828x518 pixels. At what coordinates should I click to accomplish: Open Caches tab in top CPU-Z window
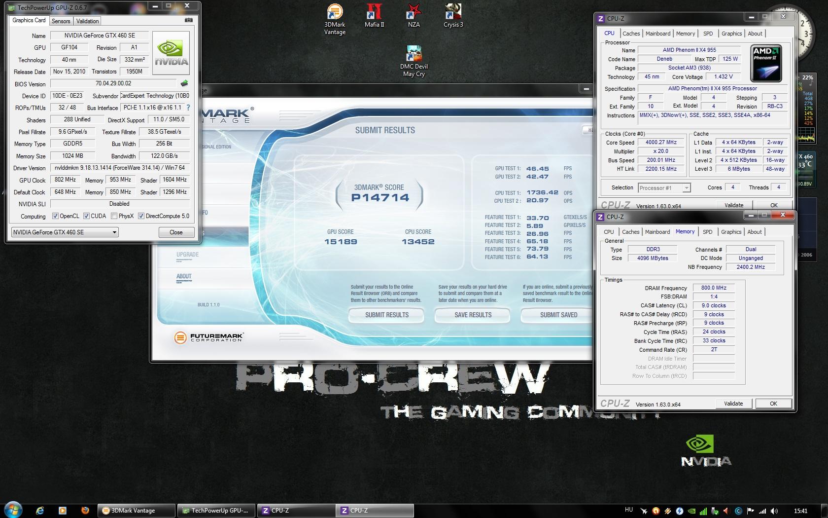tap(631, 34)
